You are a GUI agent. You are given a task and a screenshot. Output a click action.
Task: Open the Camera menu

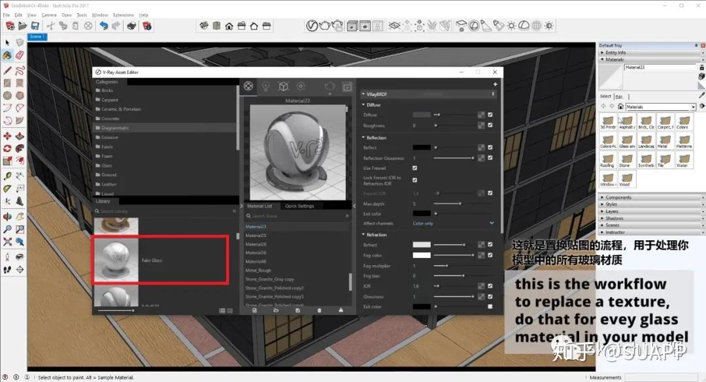pyautogui.click(x=49, y=15)
